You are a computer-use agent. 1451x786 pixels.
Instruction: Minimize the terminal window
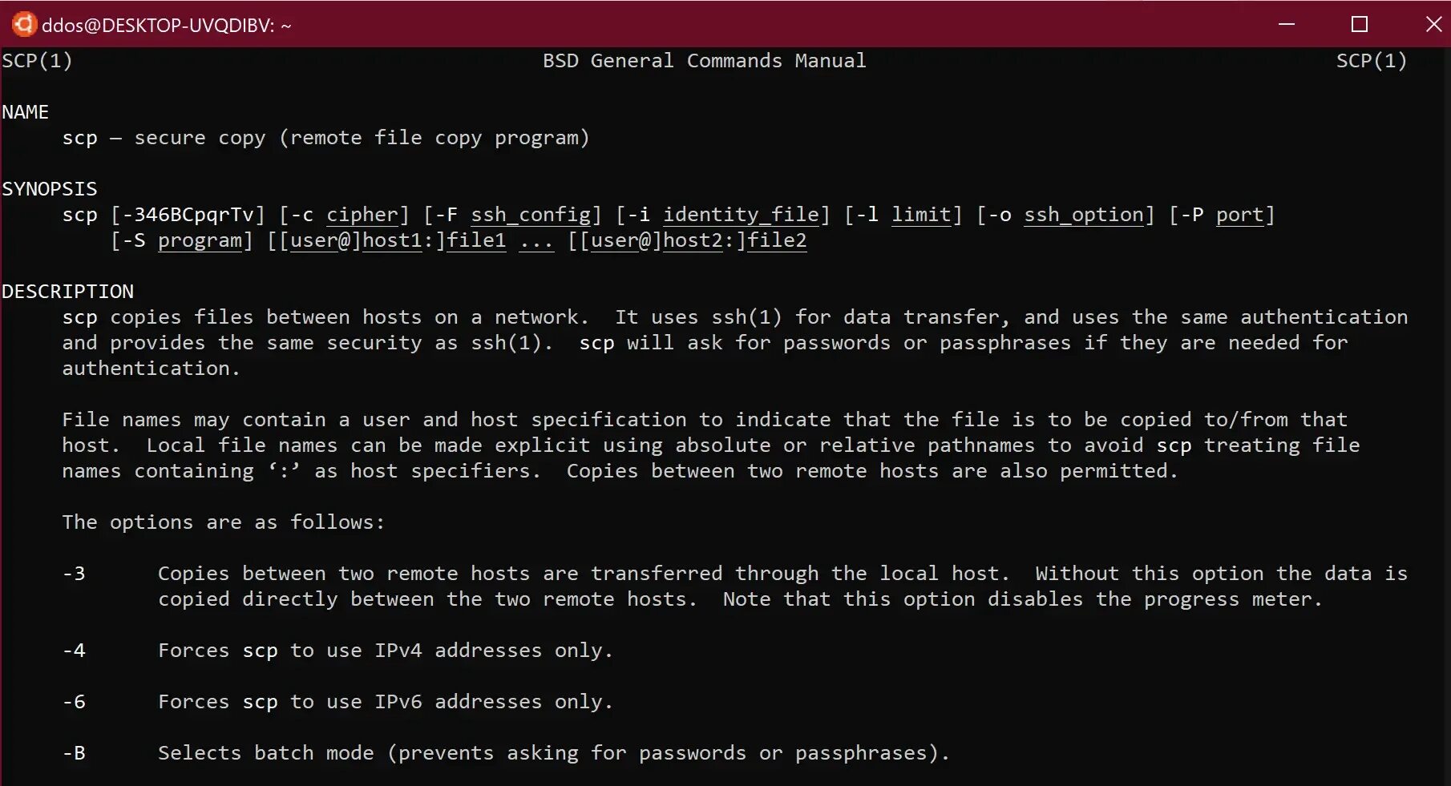coord(1287,24)
